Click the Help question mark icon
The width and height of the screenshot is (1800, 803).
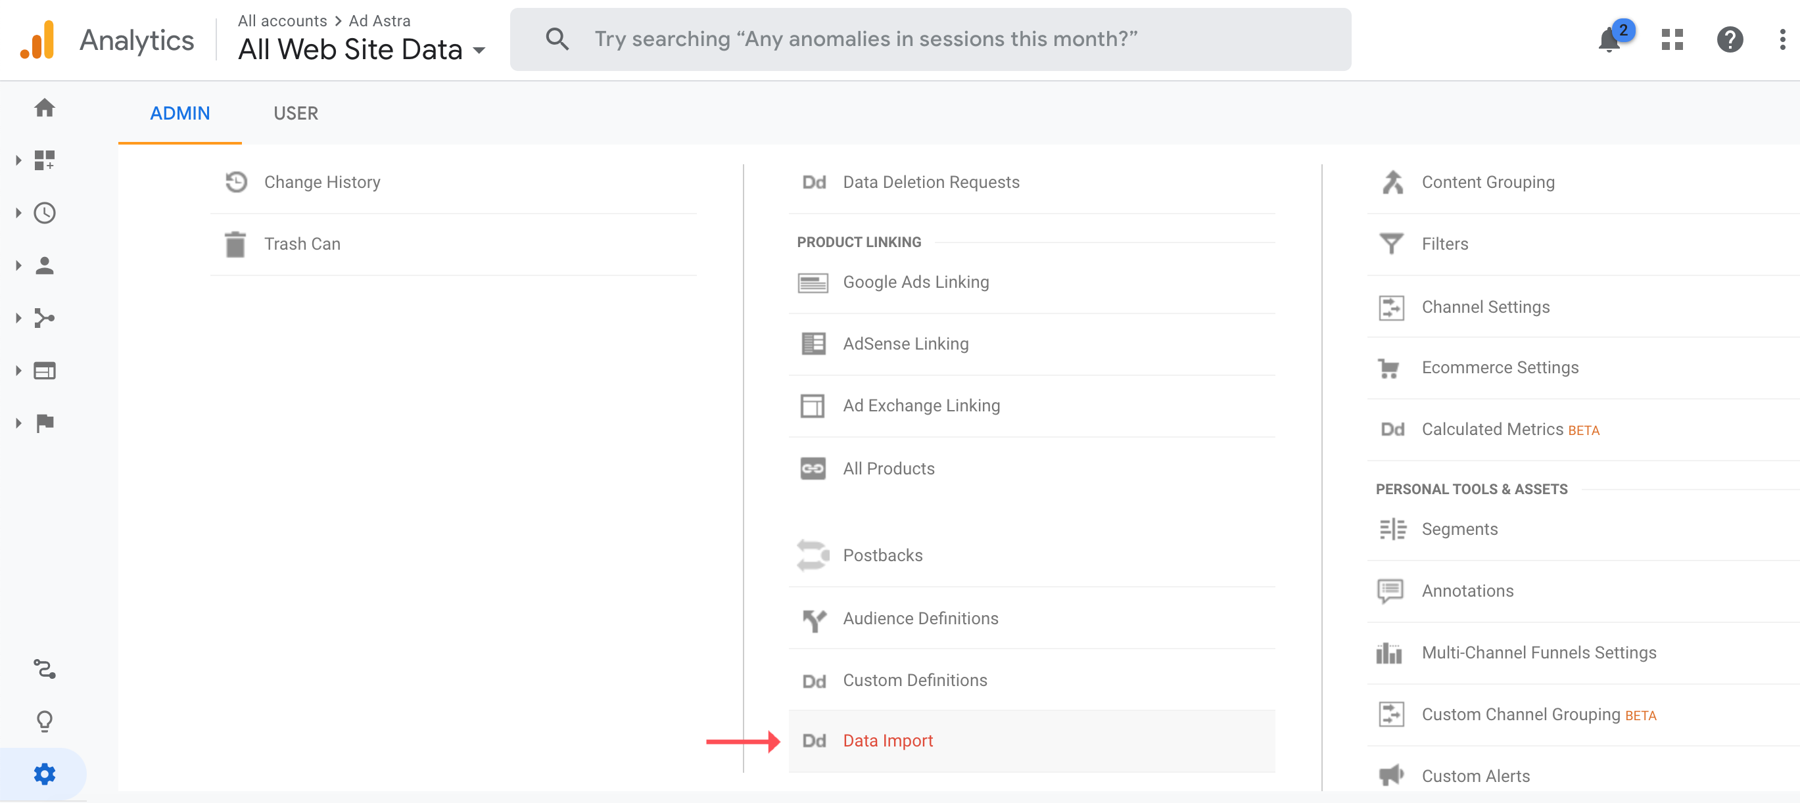click(x=1730, y=40)
